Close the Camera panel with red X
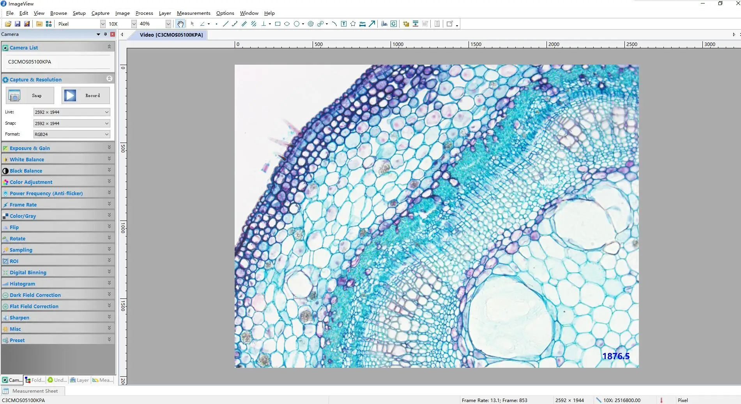Image resolution: width=741 pixels, height=404 pixels. [113, 34]
